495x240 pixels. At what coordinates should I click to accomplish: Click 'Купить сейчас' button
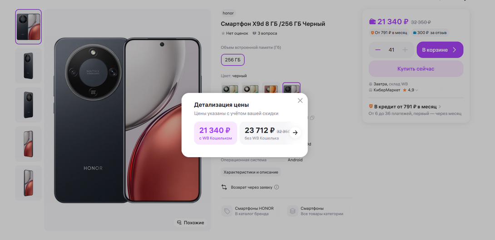pos(416,69)
